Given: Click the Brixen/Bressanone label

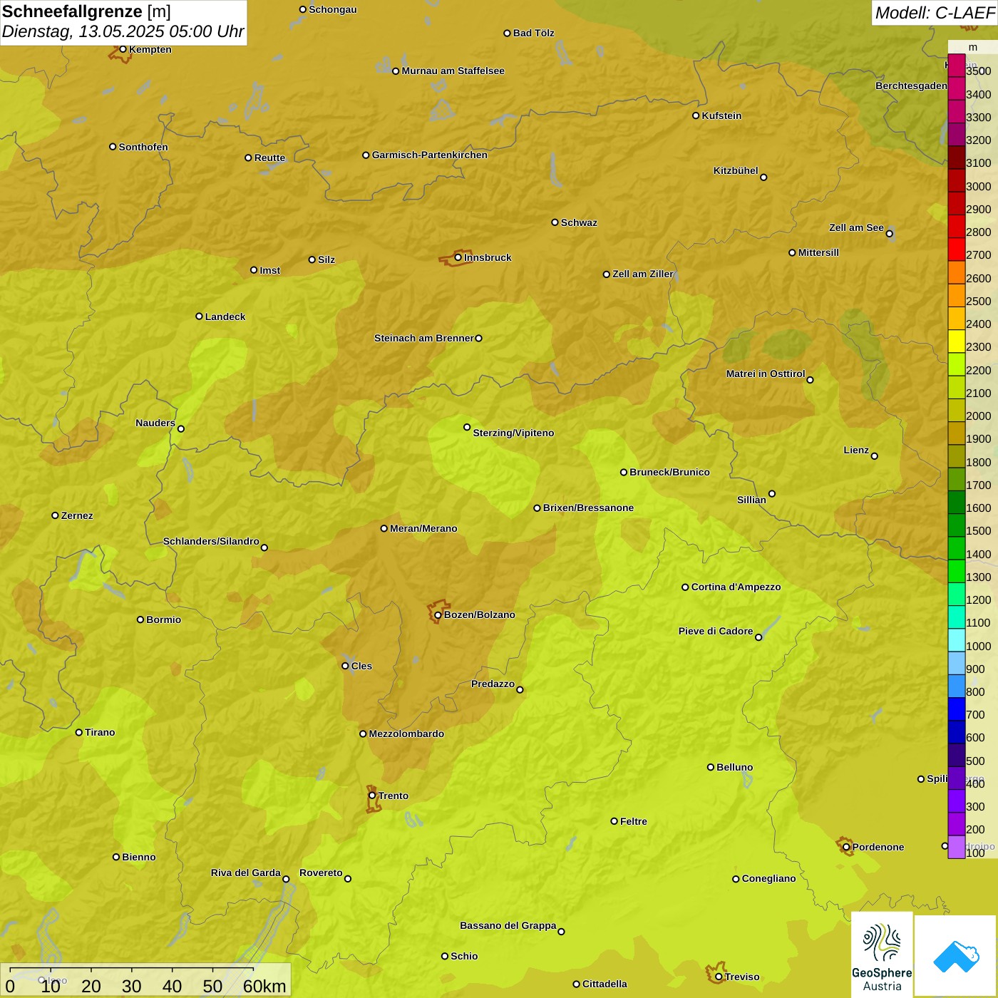Looking at the screenshot, I should tap(588, 508).
